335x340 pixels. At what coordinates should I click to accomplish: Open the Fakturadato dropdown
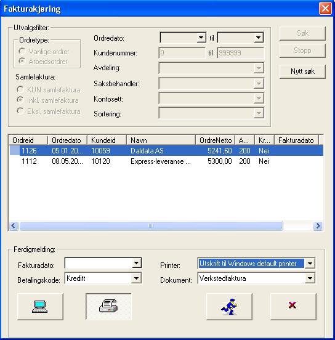(x=136, y=263)
